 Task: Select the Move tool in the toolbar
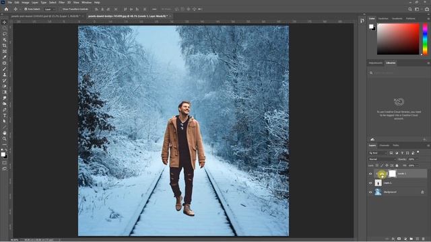5,22
